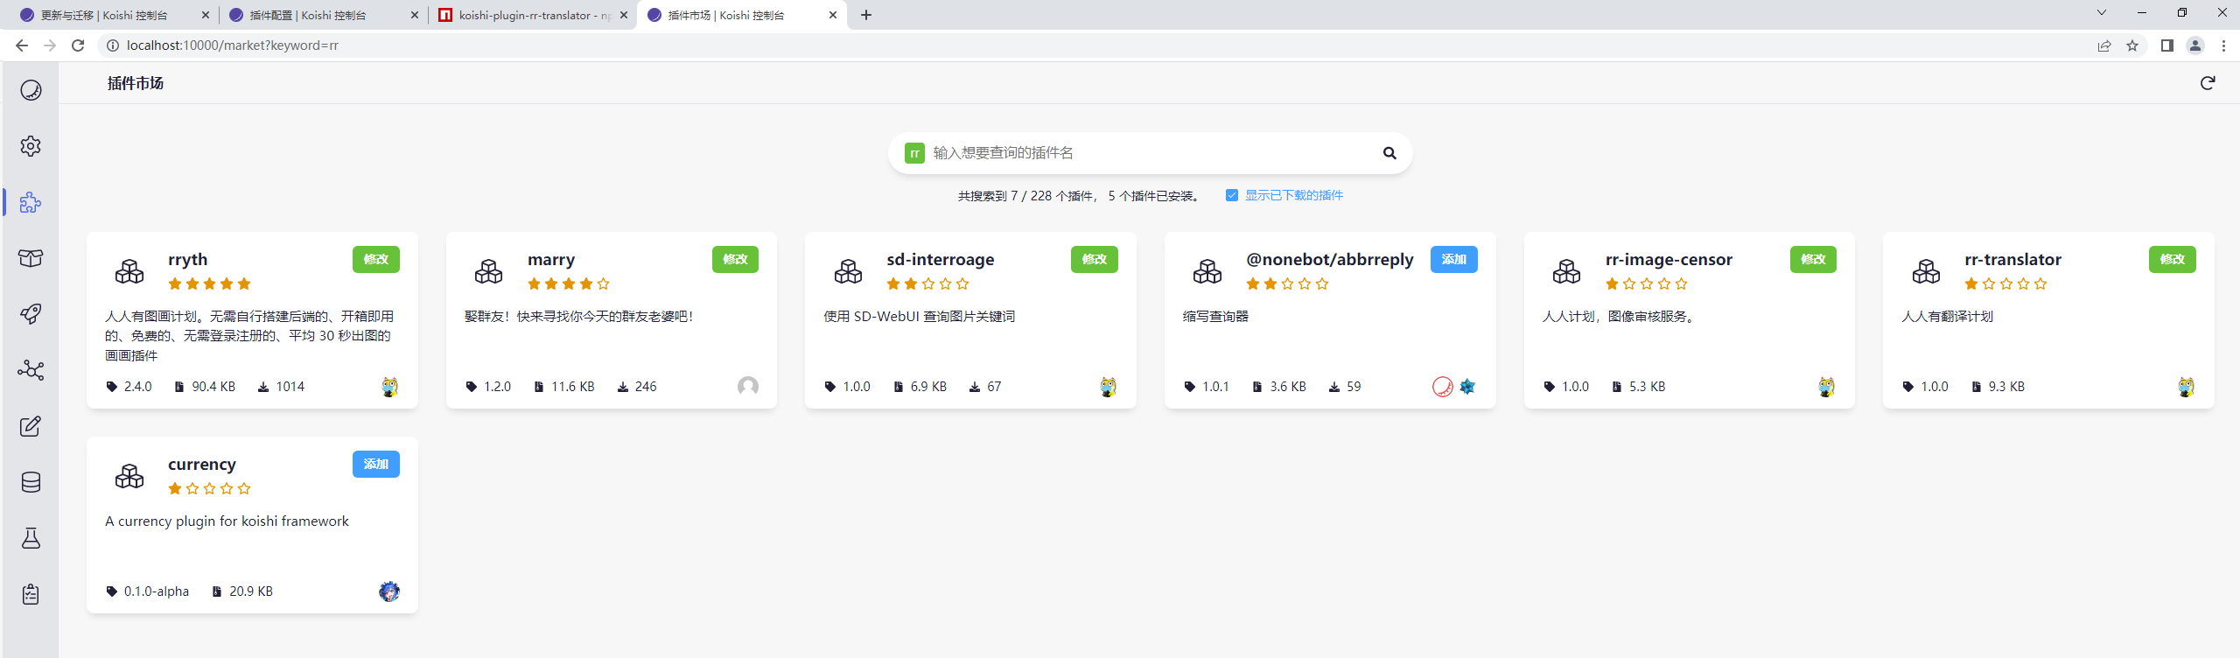Close the koishi-plugin-rr-translator tab
Screen dimensions: 2240x658
click(624, 15)
